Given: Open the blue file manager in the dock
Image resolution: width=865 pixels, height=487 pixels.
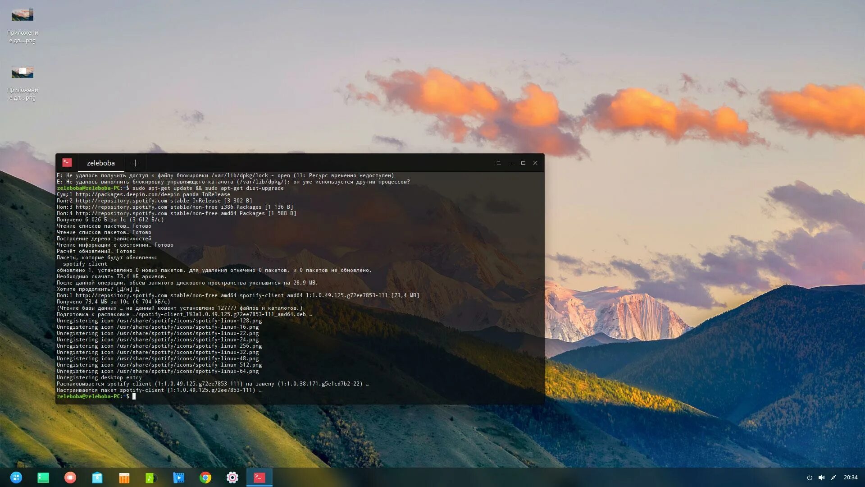Looking at the screenshot, I should 97,478.
